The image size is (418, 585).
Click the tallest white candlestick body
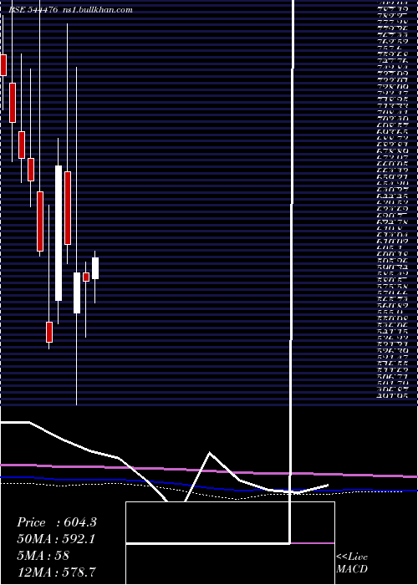tap(59, 233)
